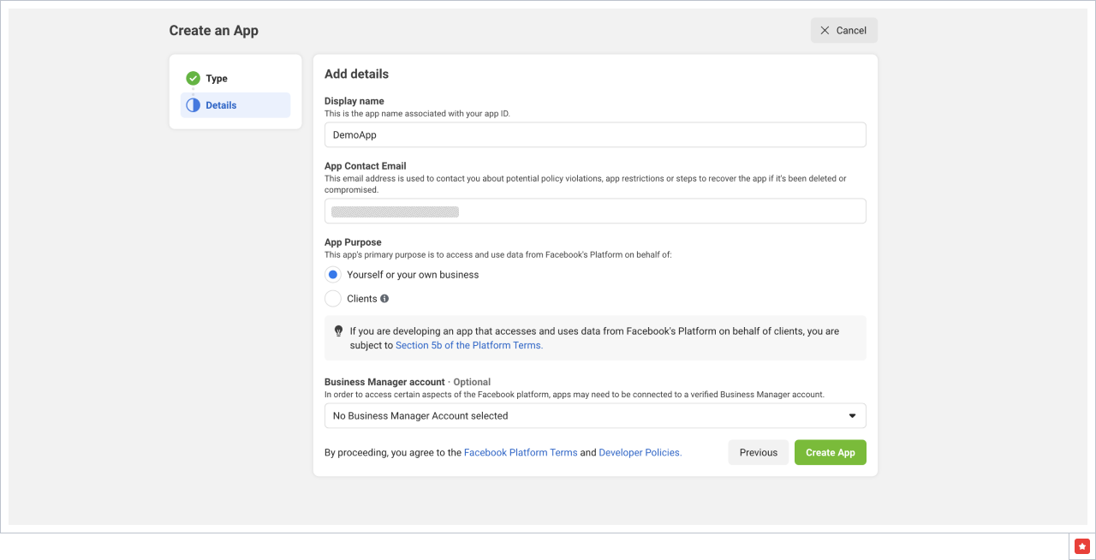This screenshot has width=1096, height=560.
Task: Click the Previous button
Action: pyautogui.click(x=758, y=452)
